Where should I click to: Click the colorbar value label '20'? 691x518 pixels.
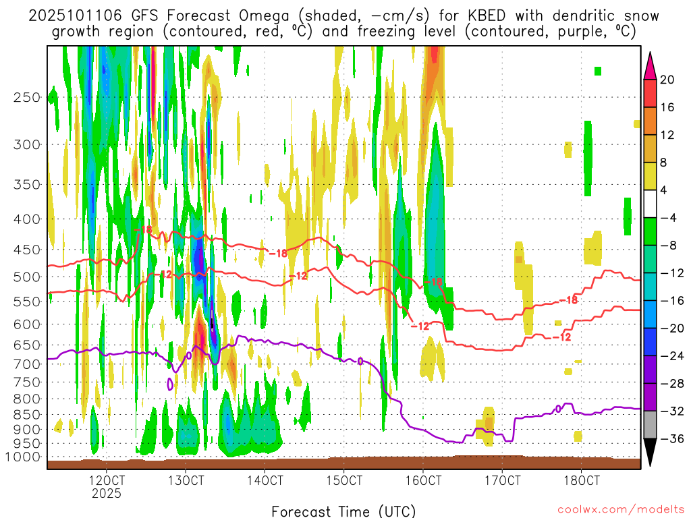[667, 80]
